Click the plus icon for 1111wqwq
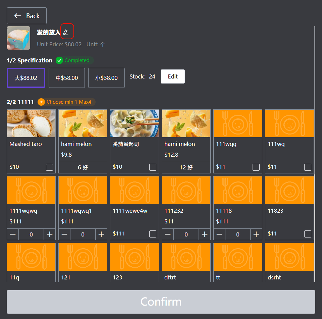Screen dimensions: 322x319 pos(50,234)
